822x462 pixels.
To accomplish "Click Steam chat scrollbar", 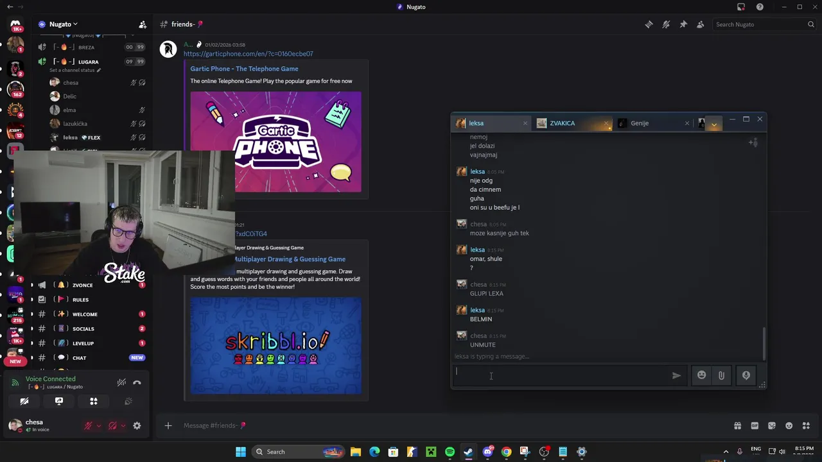I will [764, 344].
